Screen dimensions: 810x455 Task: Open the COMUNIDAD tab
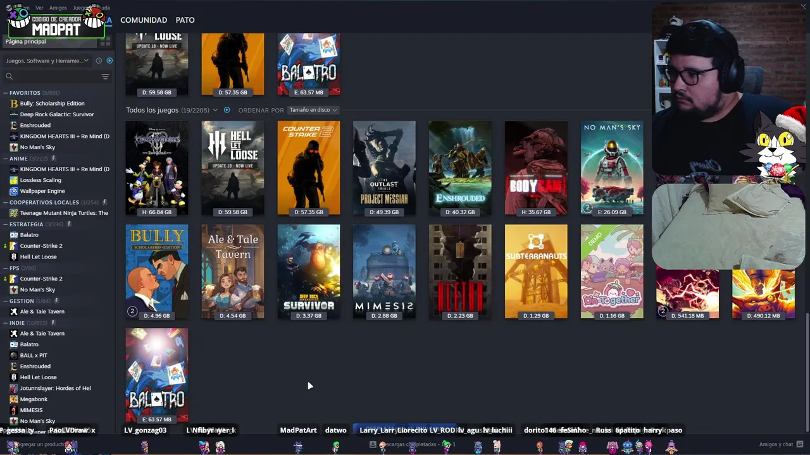tap(144, 20)
